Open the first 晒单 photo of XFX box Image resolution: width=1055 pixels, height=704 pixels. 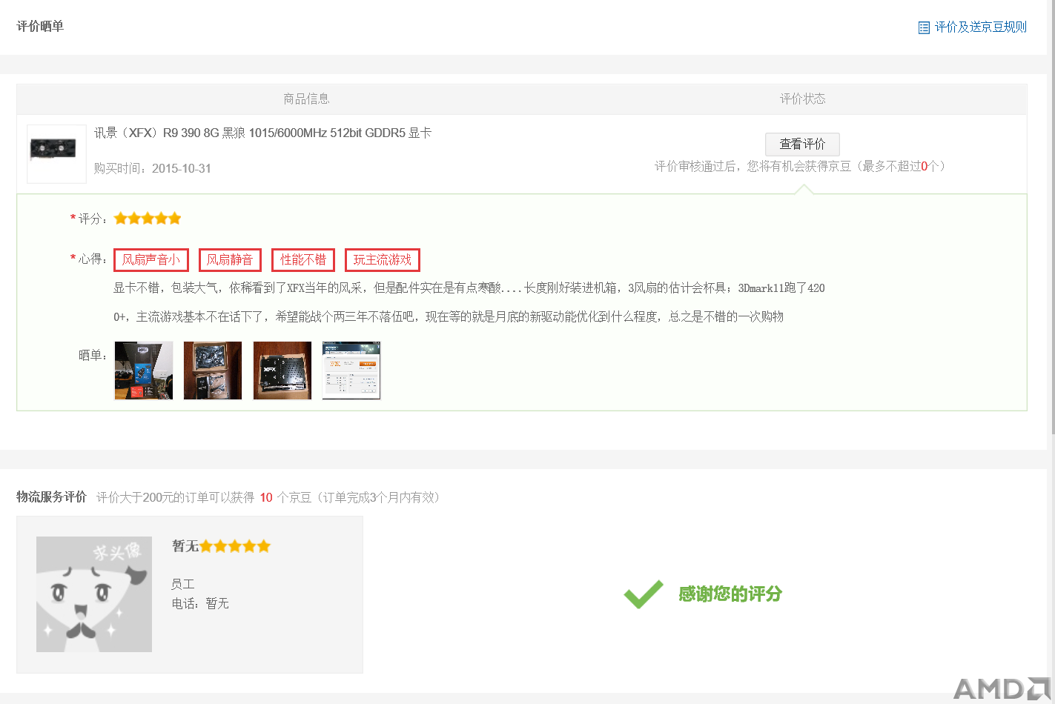[144, 371]
